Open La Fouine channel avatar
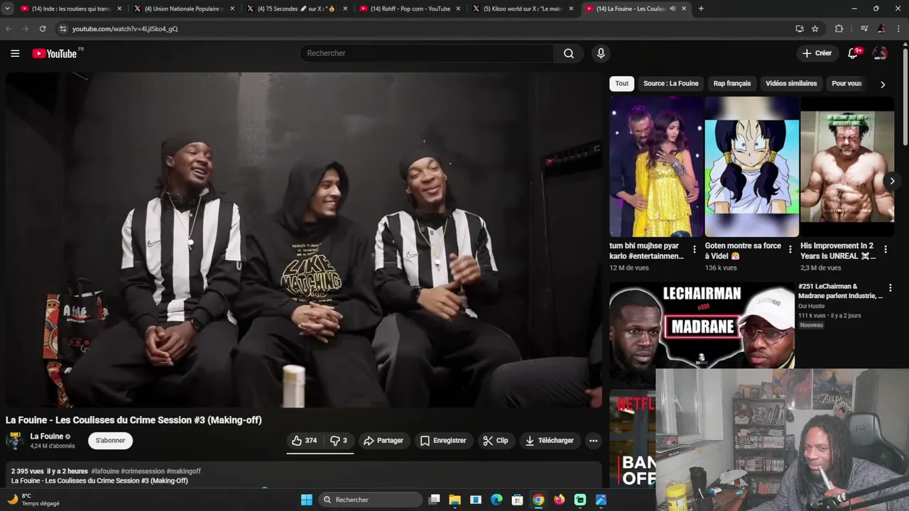 point(15,441)
